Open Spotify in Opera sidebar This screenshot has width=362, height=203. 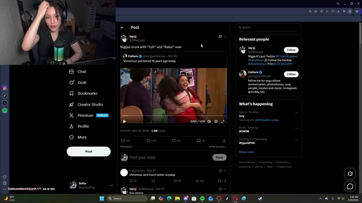point(5,111)
